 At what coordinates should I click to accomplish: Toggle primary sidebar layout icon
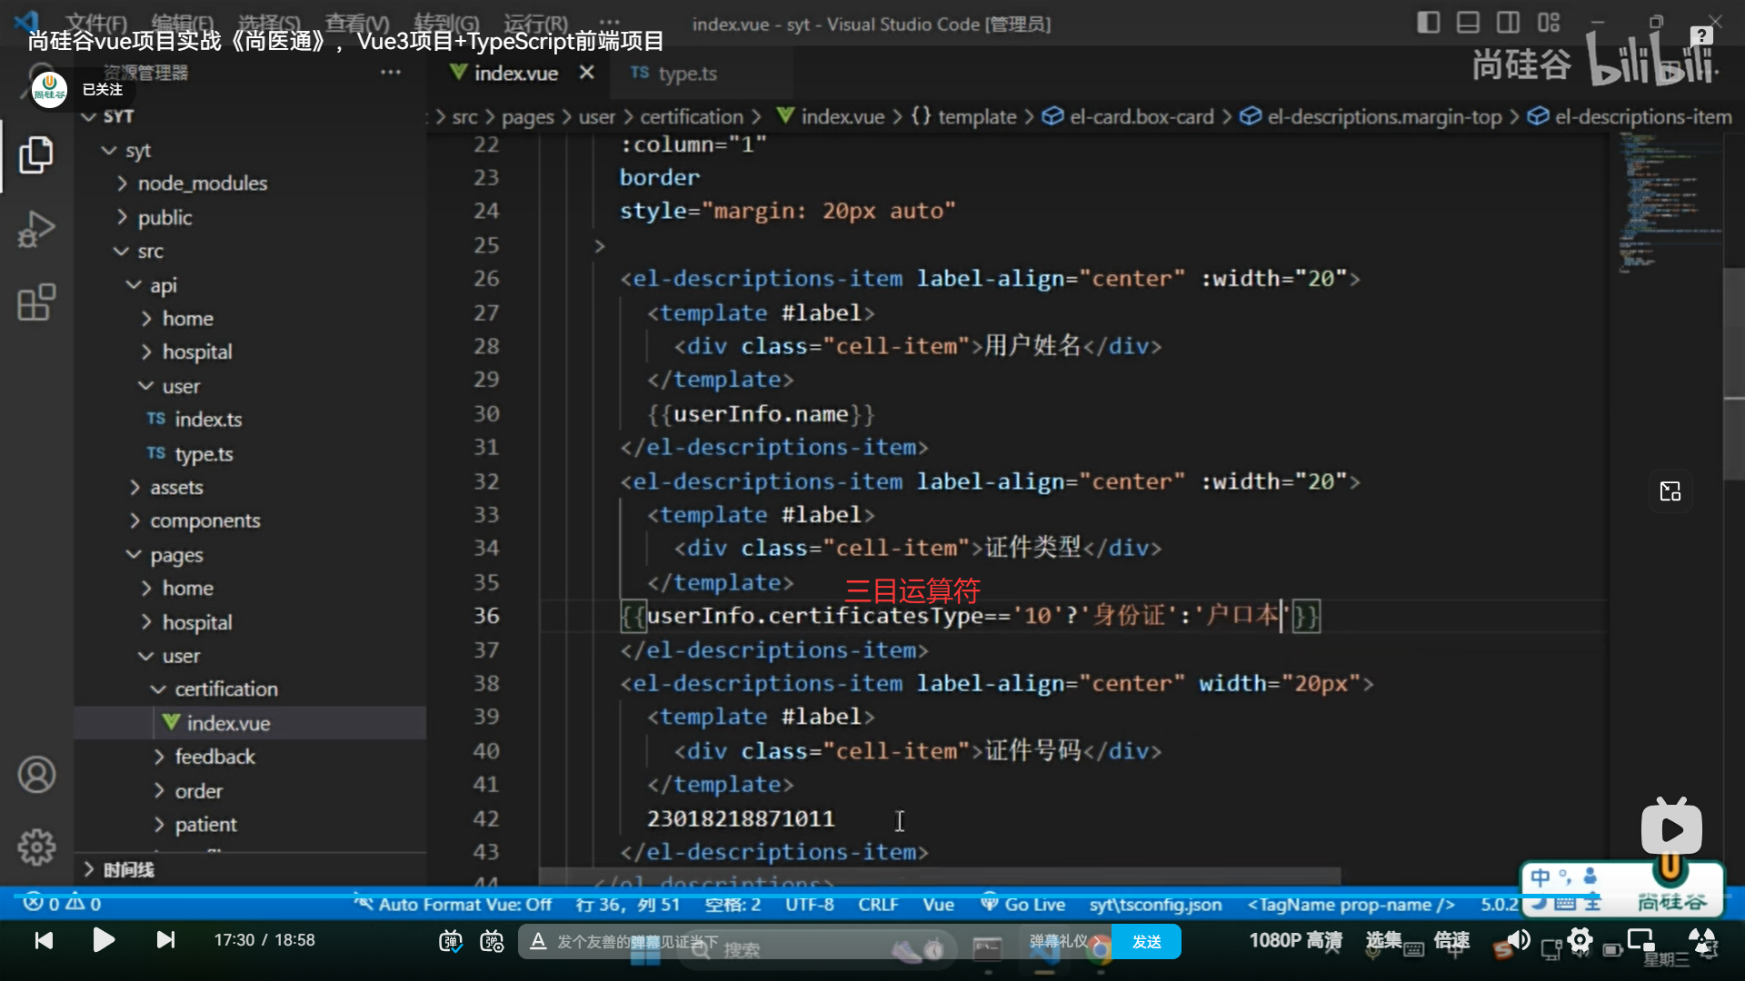coord(1428,23)
